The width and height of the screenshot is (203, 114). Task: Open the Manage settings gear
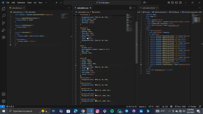(4, 101)
